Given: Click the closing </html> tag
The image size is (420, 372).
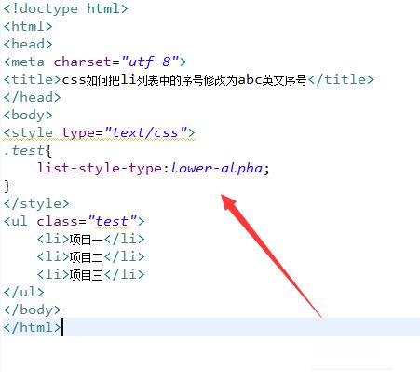Looking at the screenshot, I should click(33, 327).
